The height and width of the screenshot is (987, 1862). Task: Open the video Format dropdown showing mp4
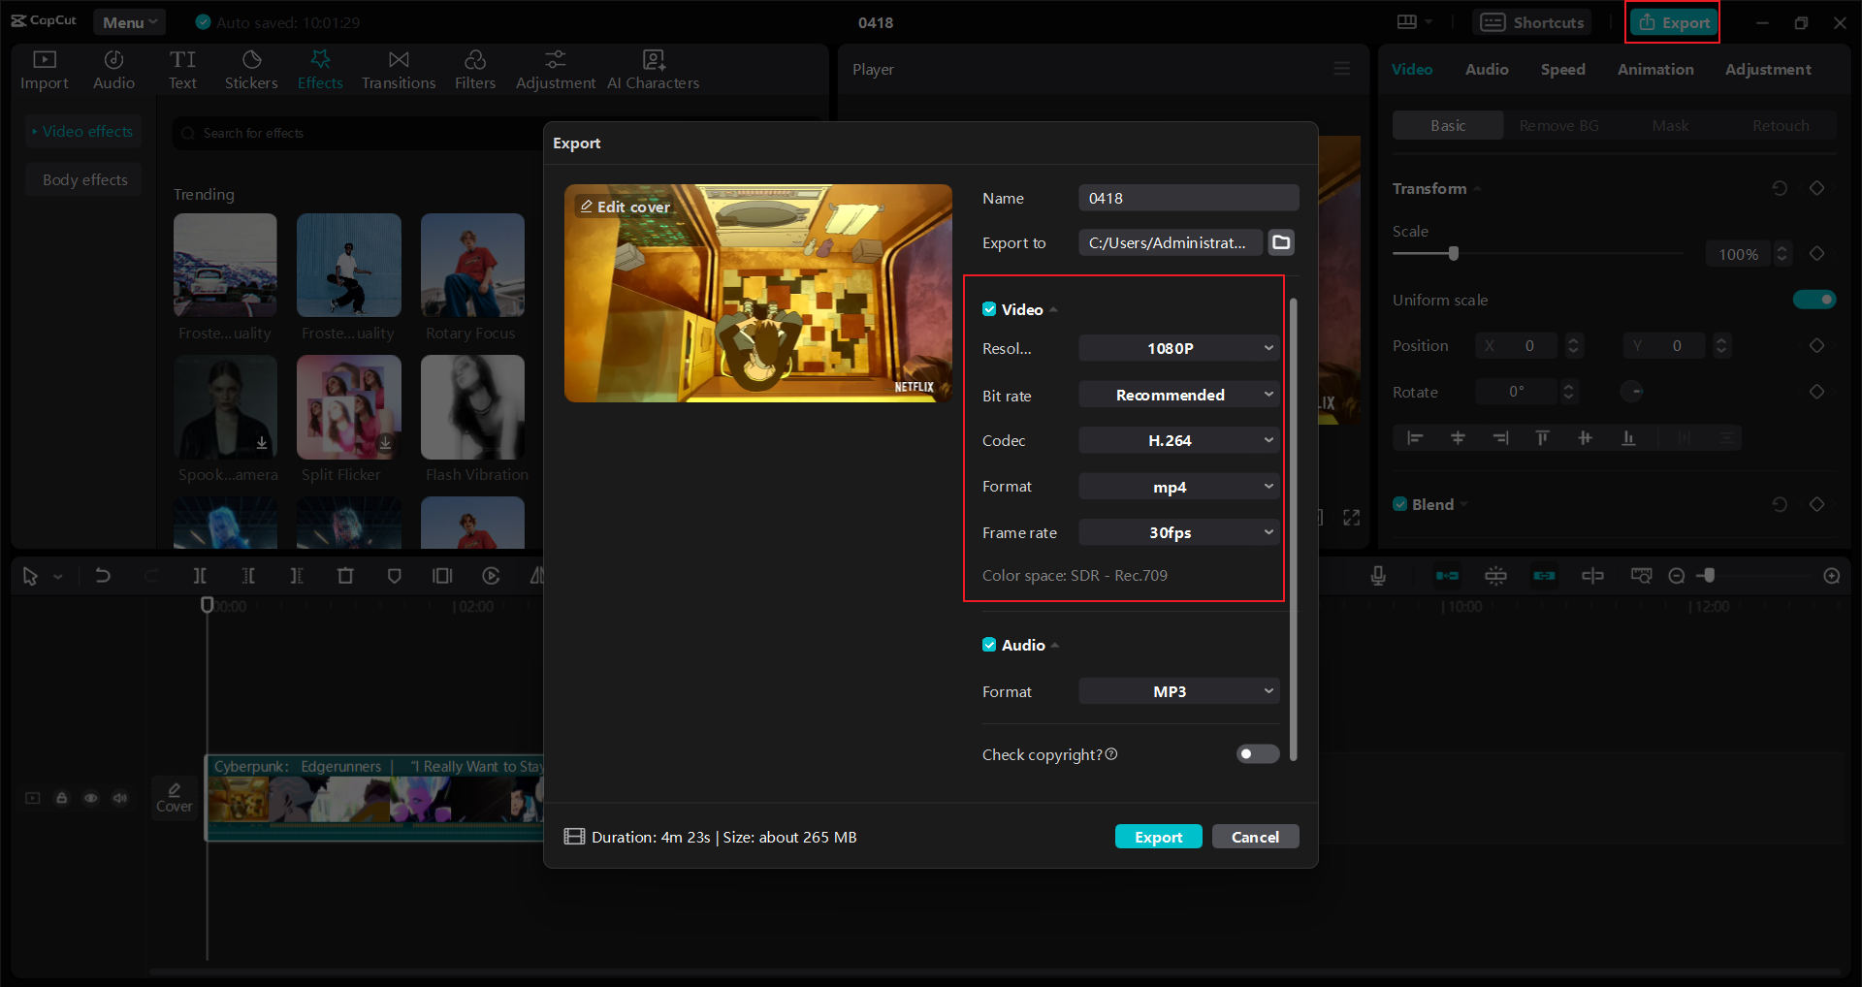click(x=1179, y=487)
